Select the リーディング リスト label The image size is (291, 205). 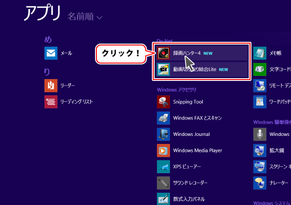click(77, 102)
